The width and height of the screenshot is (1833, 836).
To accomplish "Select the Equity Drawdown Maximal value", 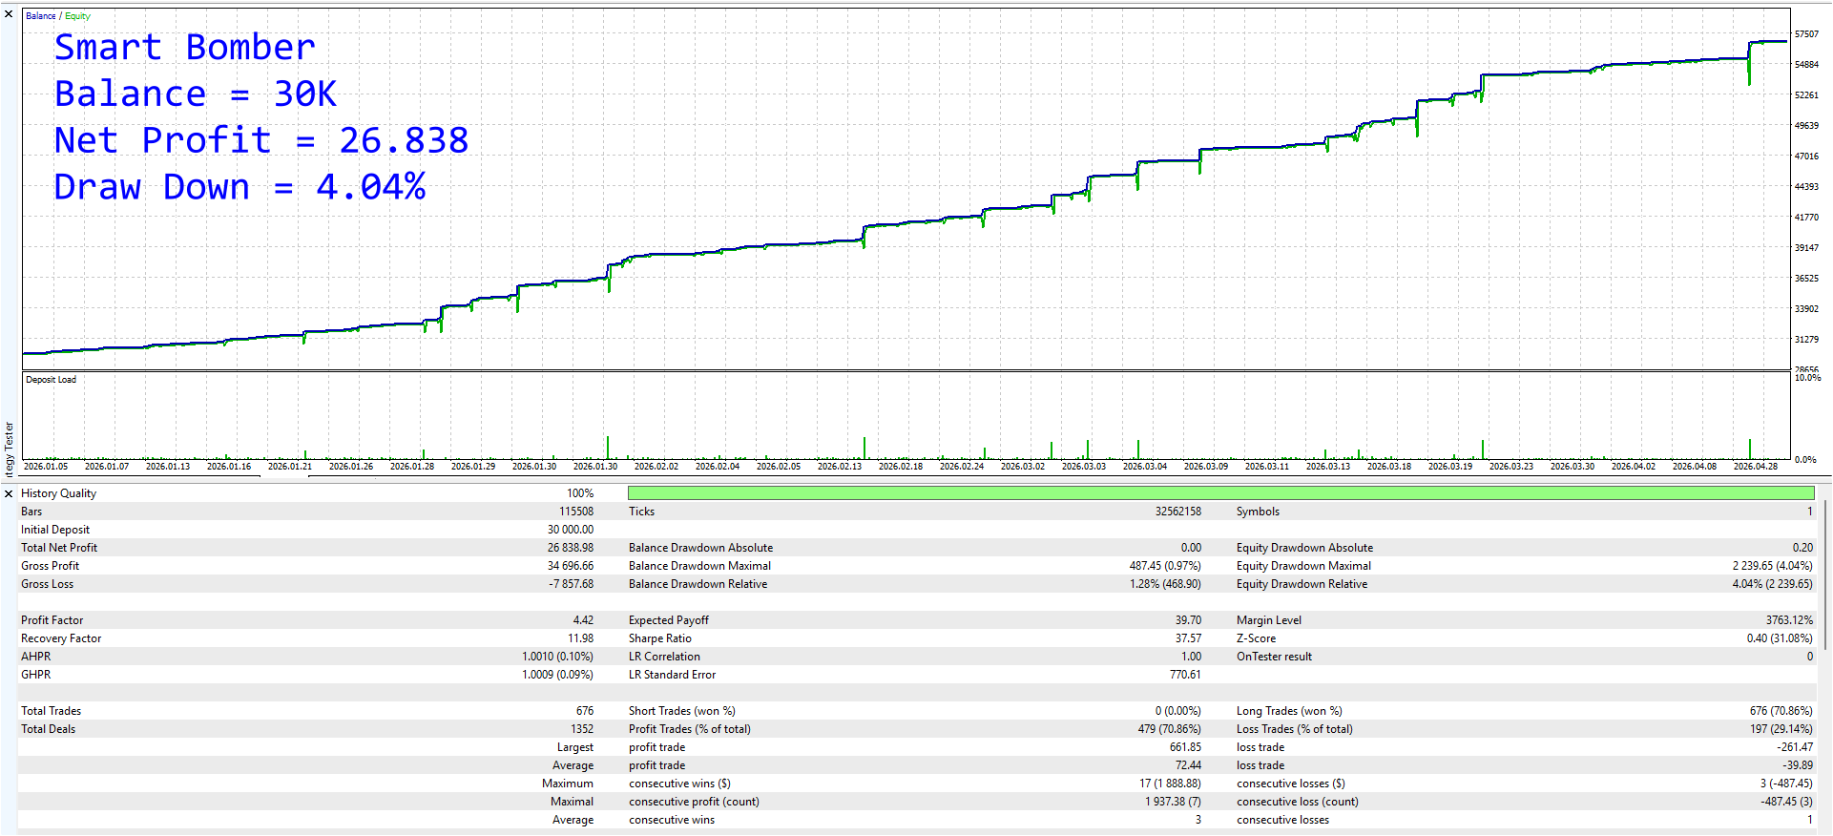I will 1772,566.
